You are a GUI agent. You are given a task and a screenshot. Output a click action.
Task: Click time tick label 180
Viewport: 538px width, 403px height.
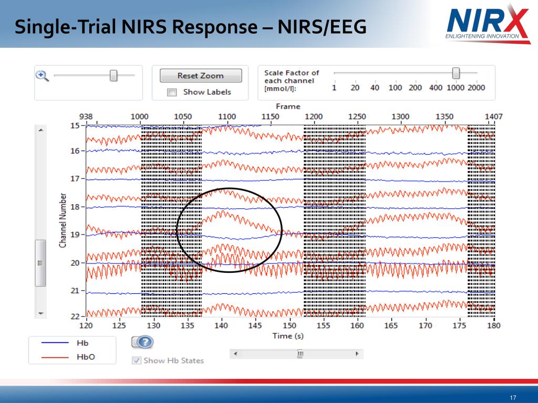click(494, 325)
